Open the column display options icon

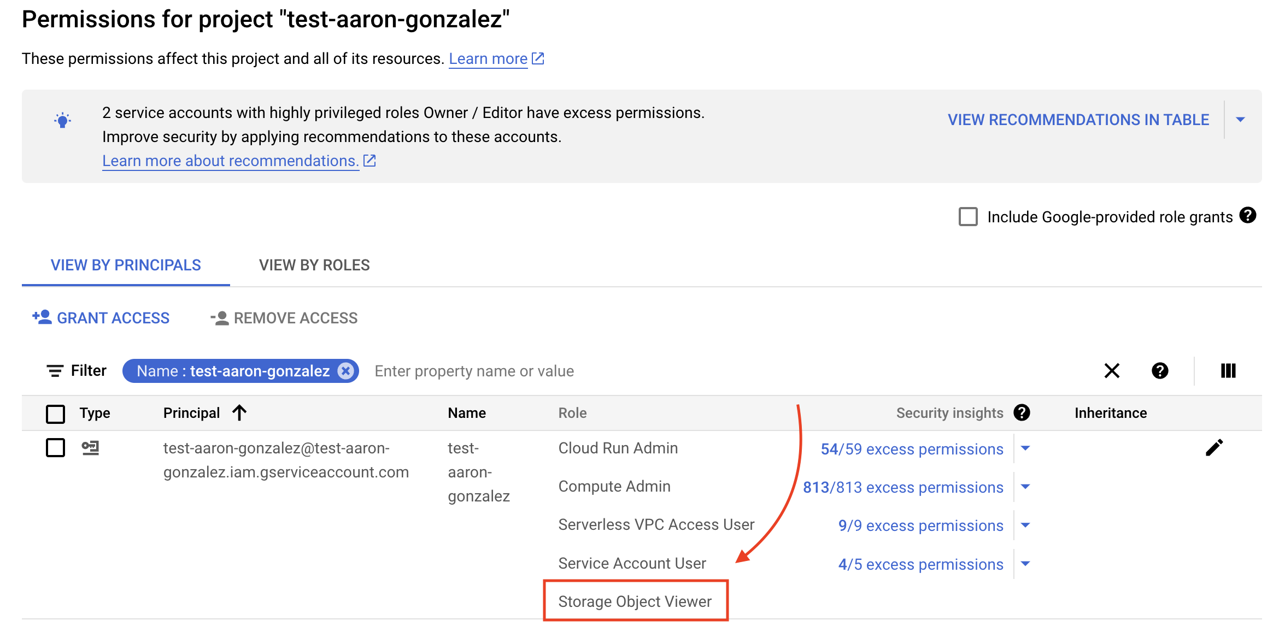pos(1228,371)
